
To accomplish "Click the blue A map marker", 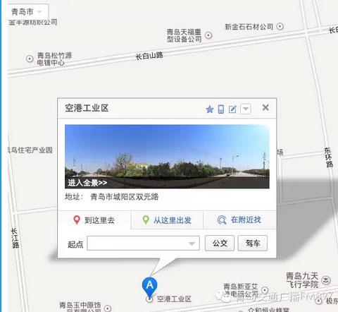I will click(x=149, y=287).
